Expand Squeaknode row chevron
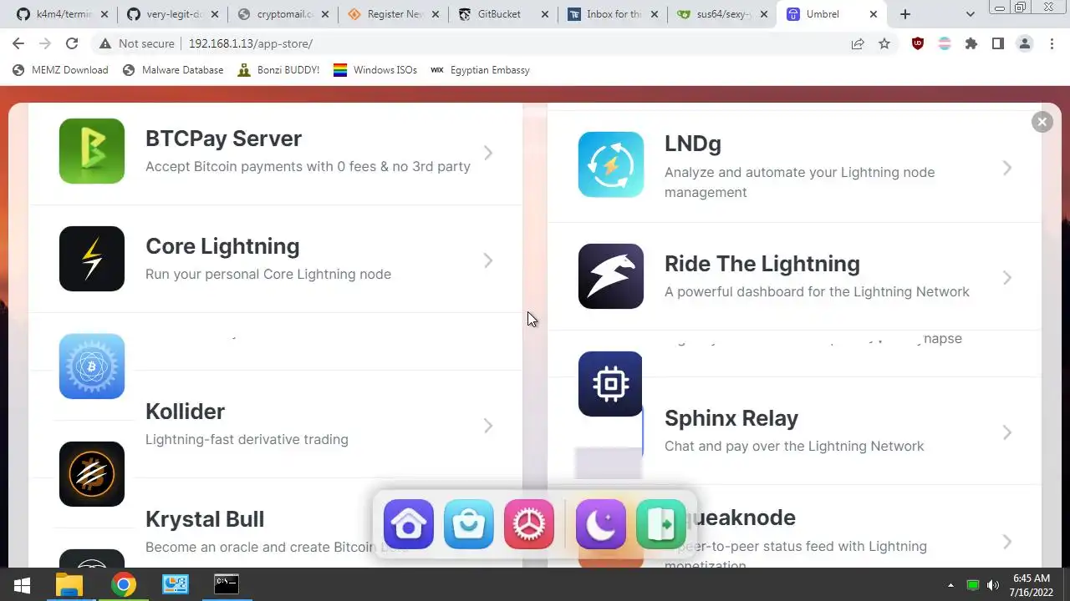Screen dimensions: 1070x601 (1007, 542)
